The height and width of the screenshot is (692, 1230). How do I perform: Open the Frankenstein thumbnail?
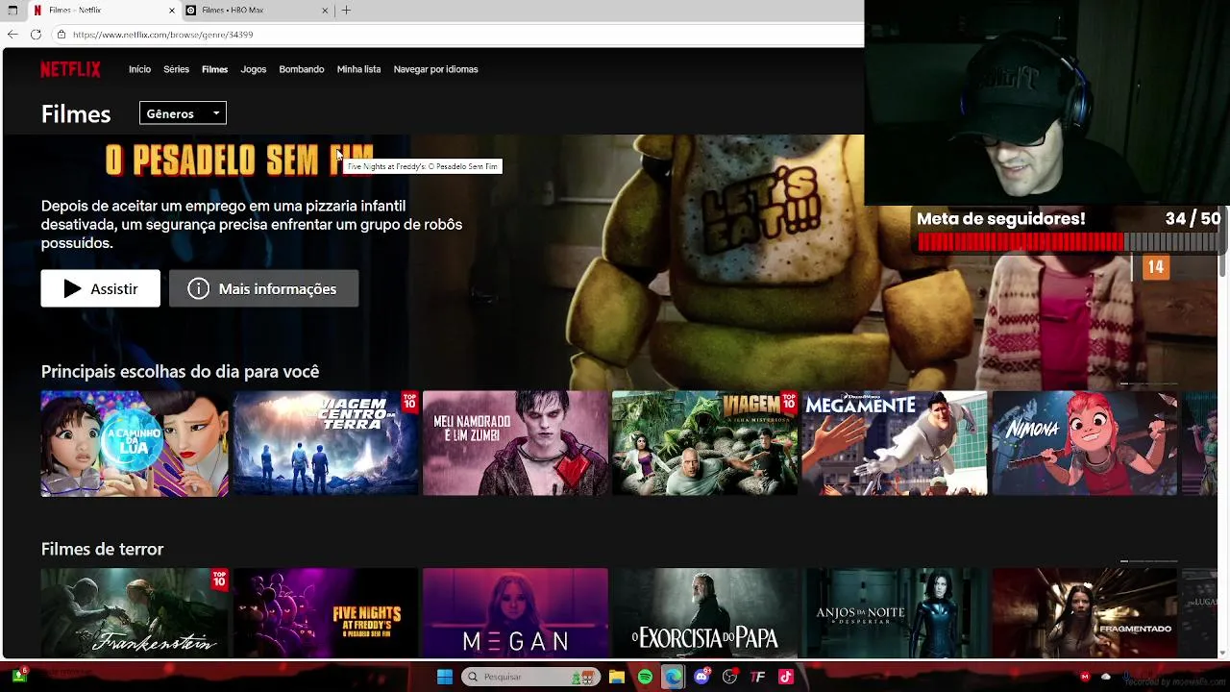click(x=135, y=613)
